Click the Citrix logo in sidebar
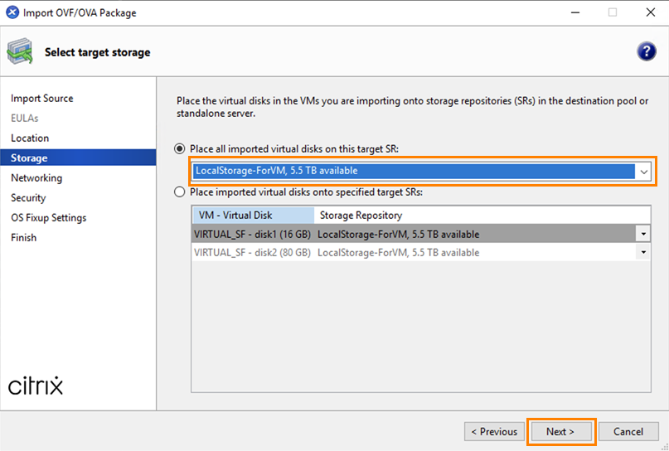The width and height of the screenshot is (669, 451). 36,386
